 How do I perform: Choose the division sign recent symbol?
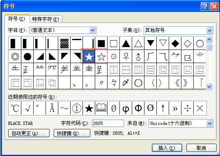pos(188,108)
